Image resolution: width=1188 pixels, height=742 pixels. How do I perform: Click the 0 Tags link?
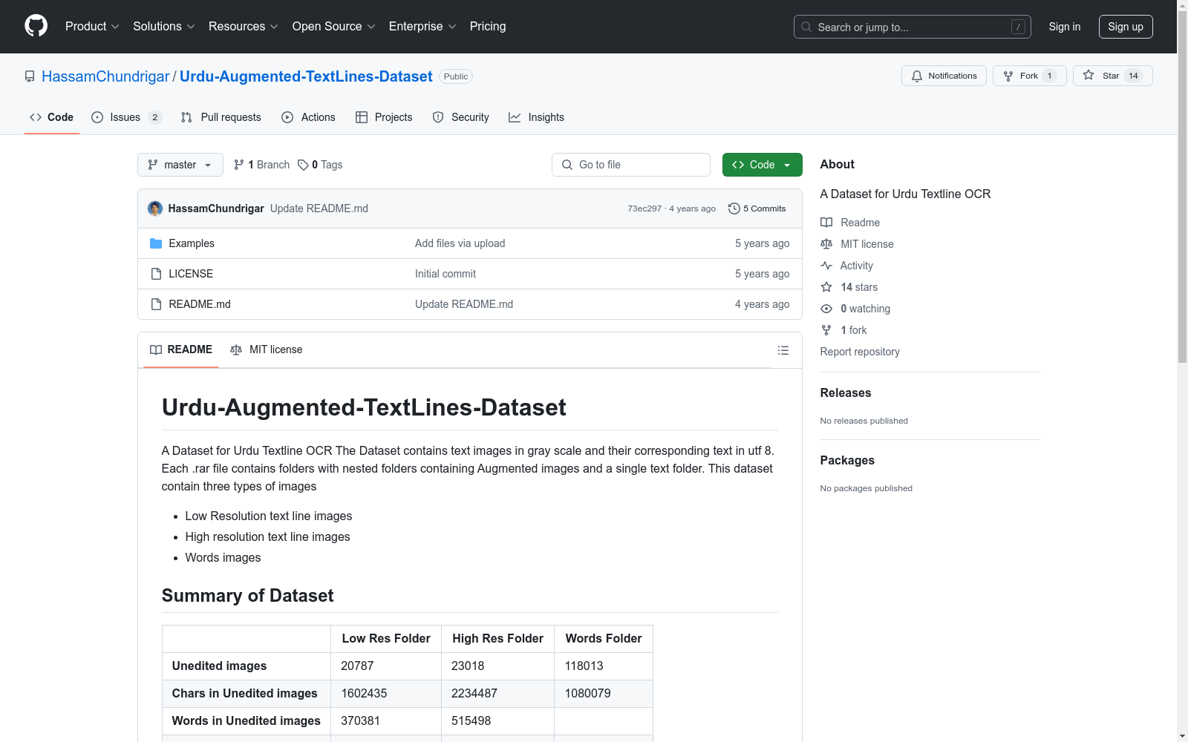pos(320,165)
